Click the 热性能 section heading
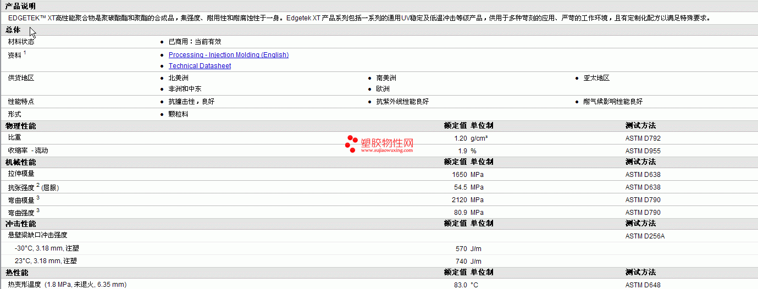 17,273
